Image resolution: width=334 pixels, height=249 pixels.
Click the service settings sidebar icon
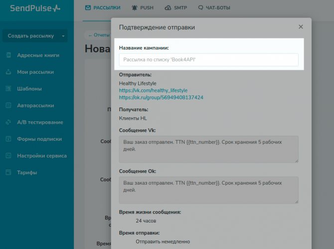point(8,156)
